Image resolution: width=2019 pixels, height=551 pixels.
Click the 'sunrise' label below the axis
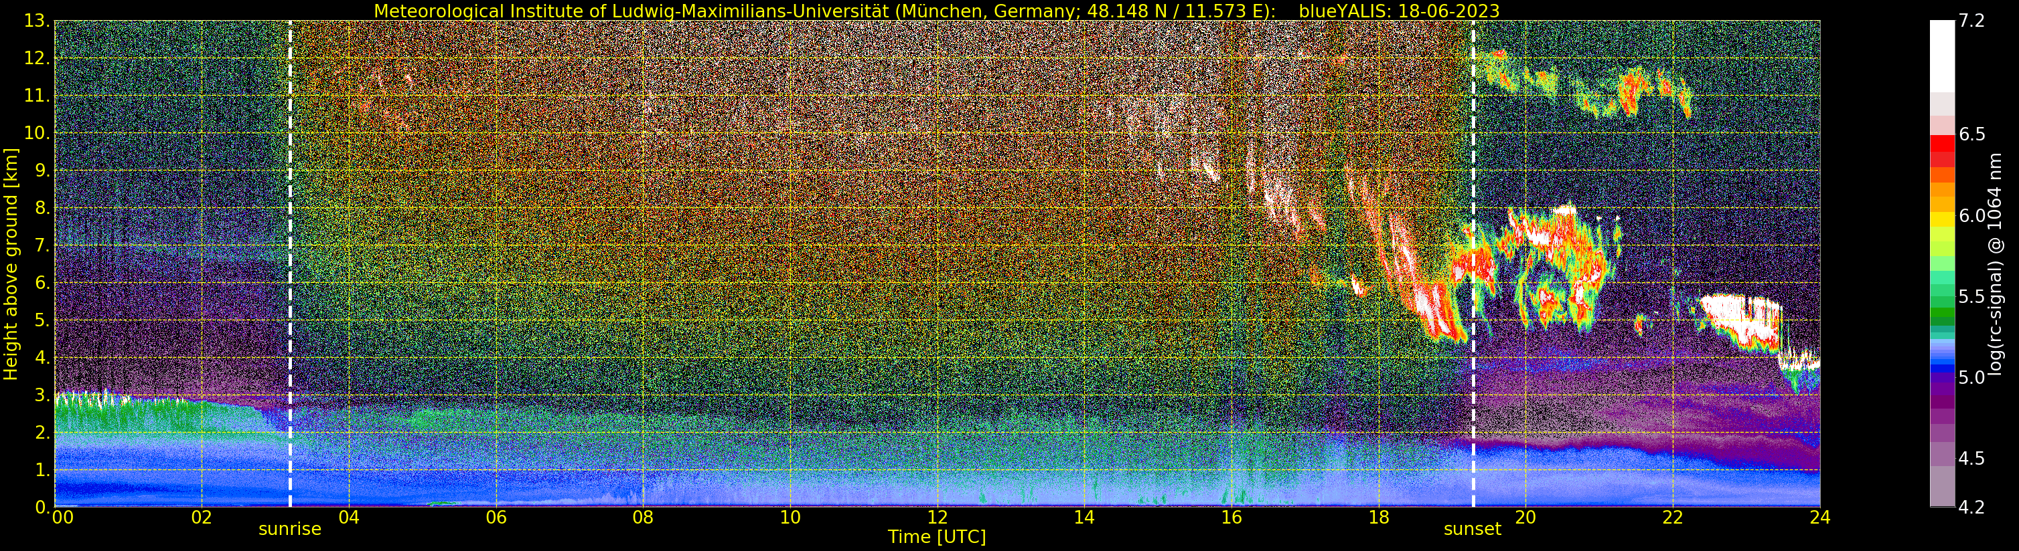290,529
